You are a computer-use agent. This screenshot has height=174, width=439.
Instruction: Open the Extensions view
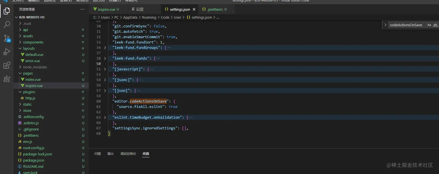tap(7, 65)
